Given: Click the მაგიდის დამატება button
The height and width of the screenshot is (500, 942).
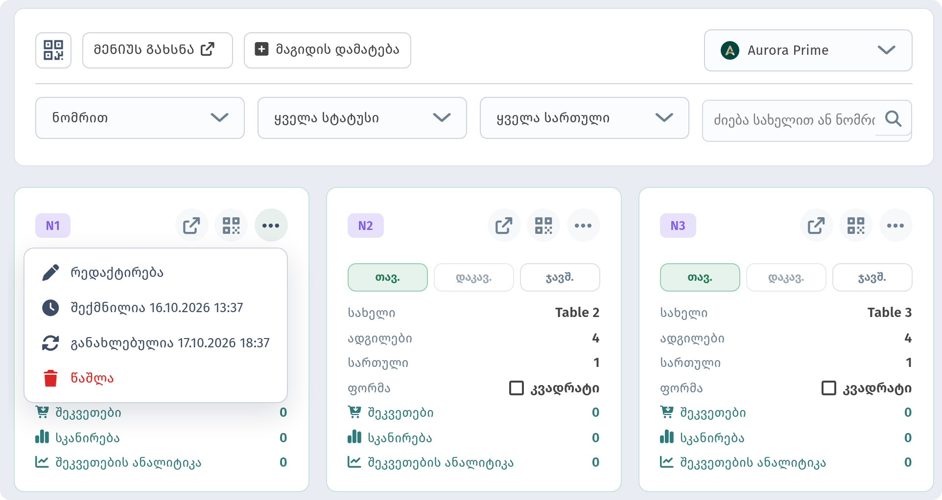Looking at the screenshot, I should point(328,50).
